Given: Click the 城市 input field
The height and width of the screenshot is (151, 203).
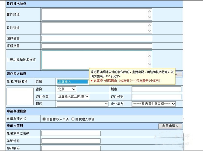Looking at the screenshot, I should [x=156, y=89].
